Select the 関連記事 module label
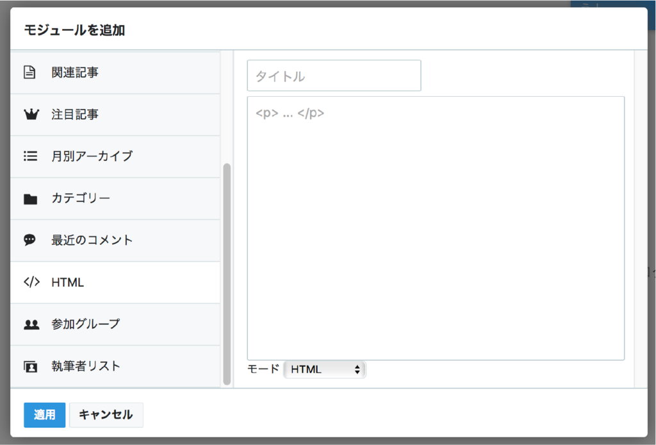 tap(75, 72)
